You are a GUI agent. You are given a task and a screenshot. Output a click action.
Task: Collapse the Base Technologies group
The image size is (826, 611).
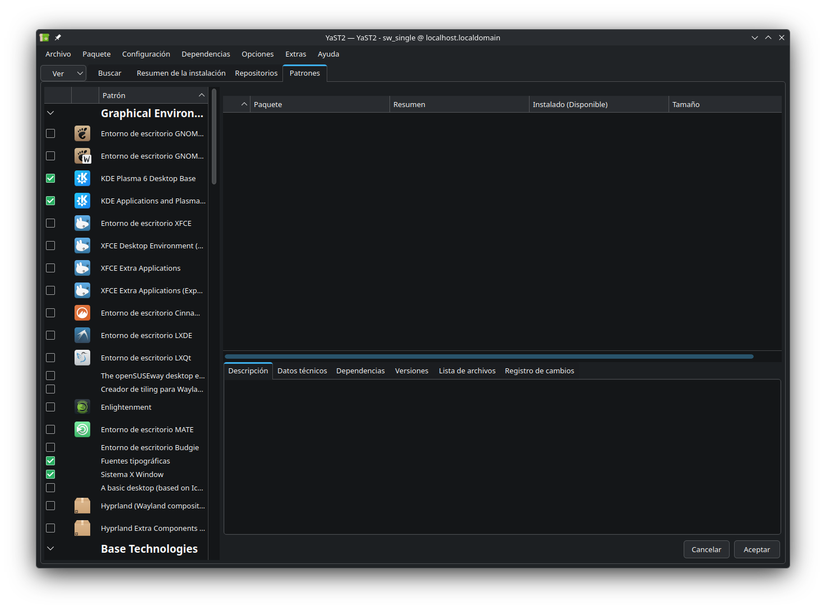coord(50,549)
